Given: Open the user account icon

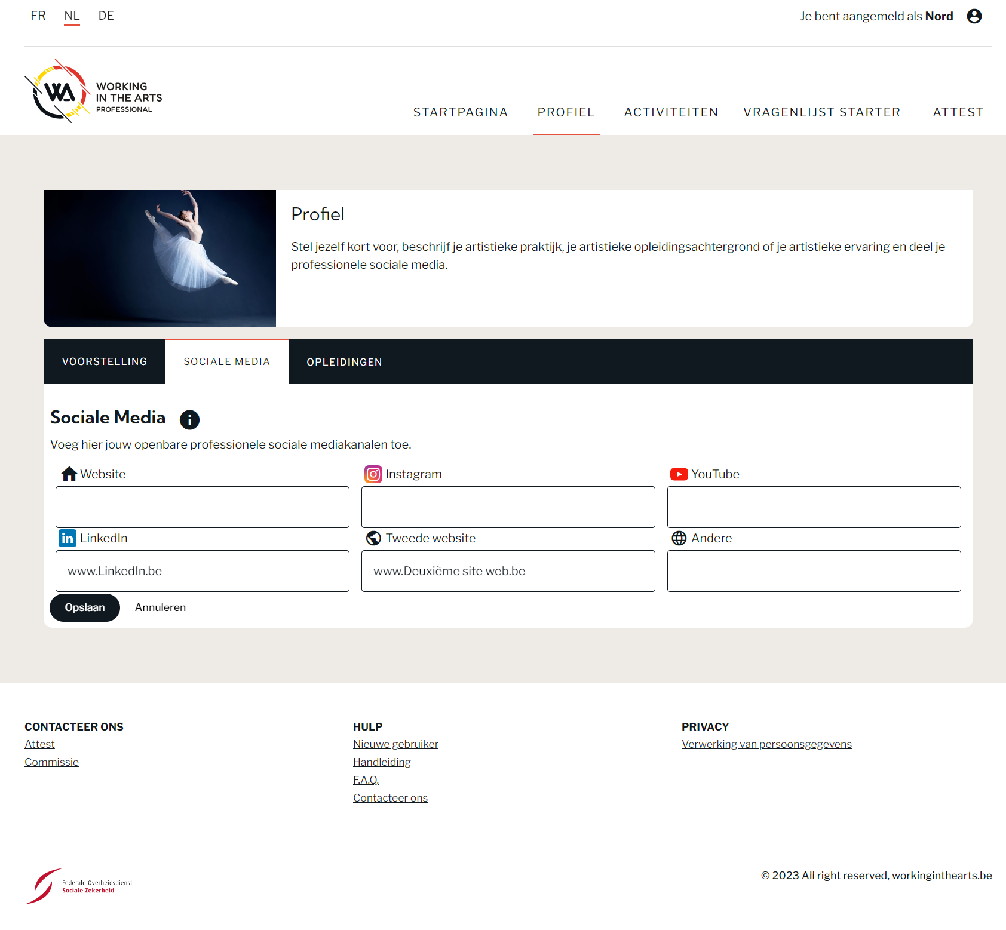Looking at the screenshot, I should coord(974,16).
